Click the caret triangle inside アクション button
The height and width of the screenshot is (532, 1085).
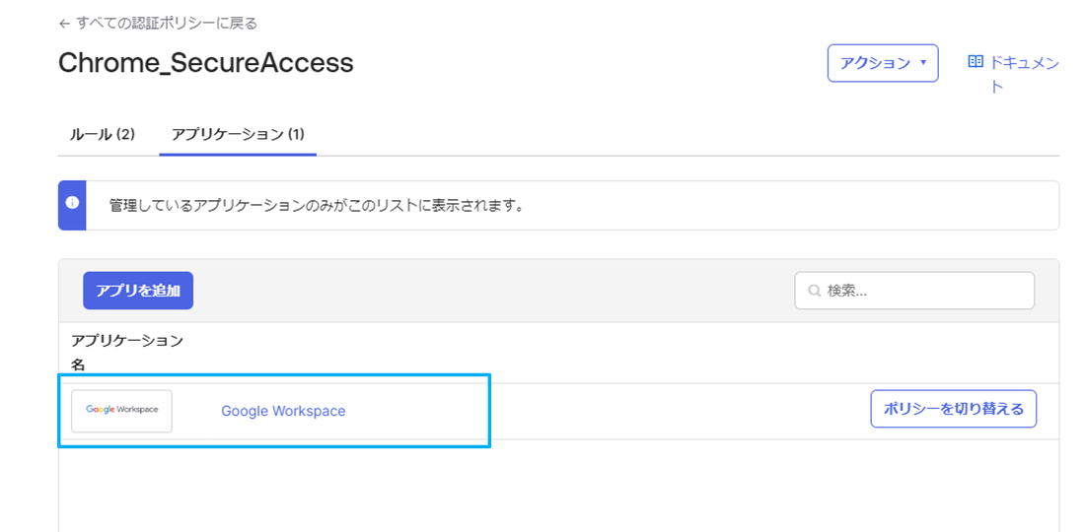coord(923,63)
